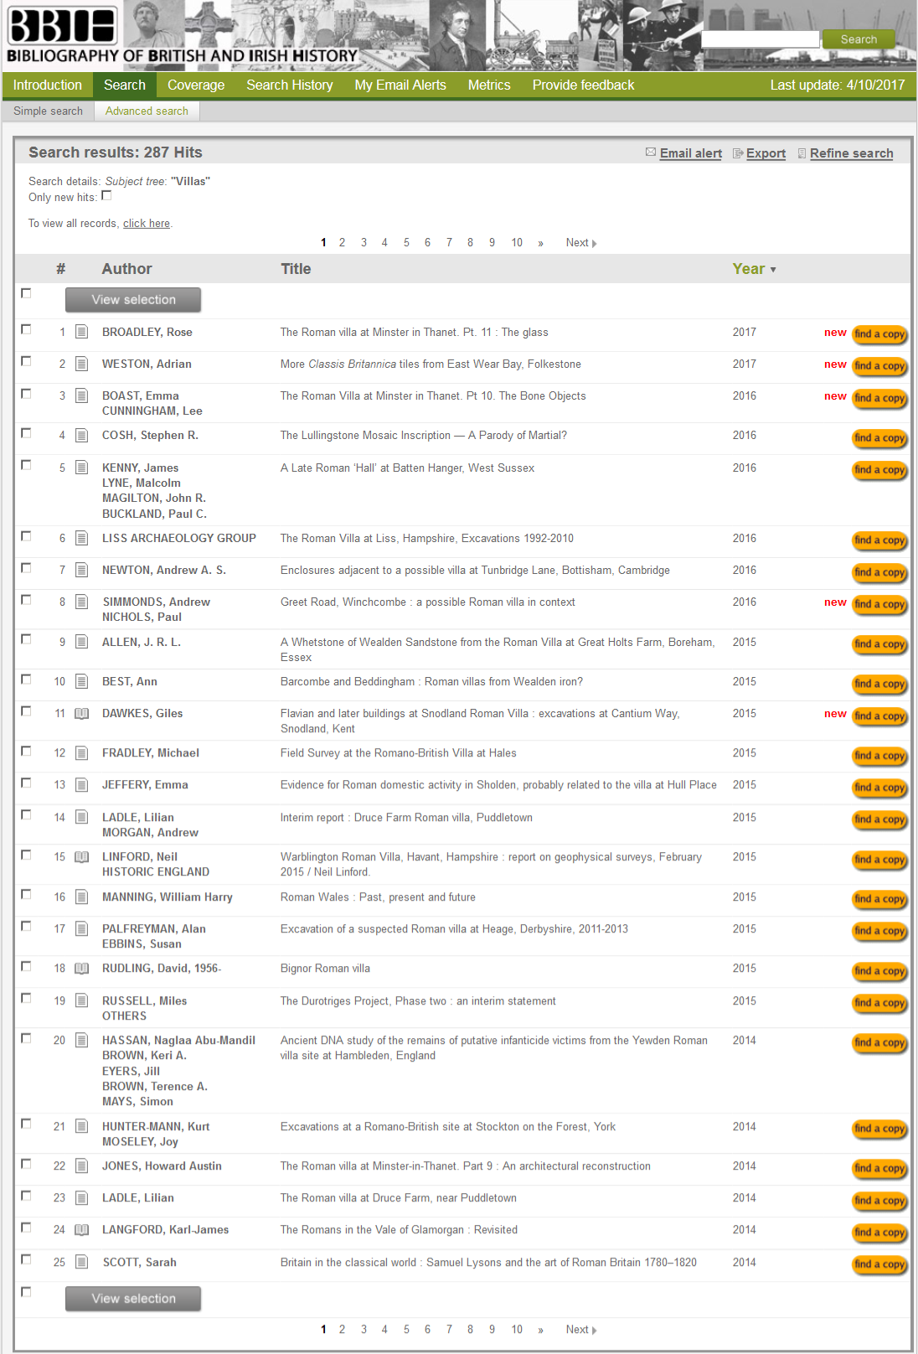Click the document icon for BROADLEY, Rose record
Screen dimensions: 918x1354
coord(81,332)
